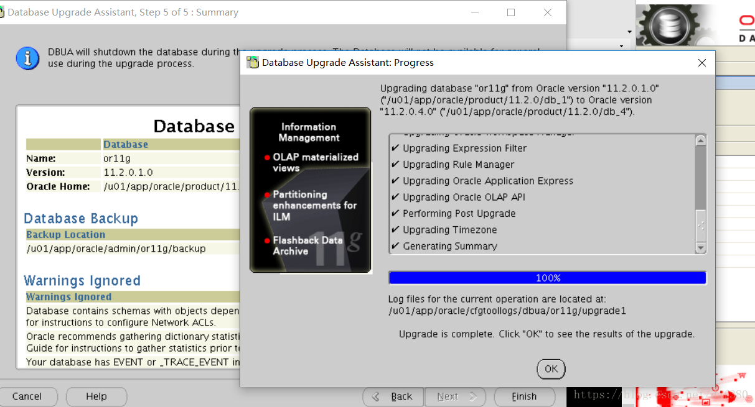Click the 'Flashback Data Archive' banner bullet
Image resolution: width=755 pixels, height=407 pixels.
(304, 245)
